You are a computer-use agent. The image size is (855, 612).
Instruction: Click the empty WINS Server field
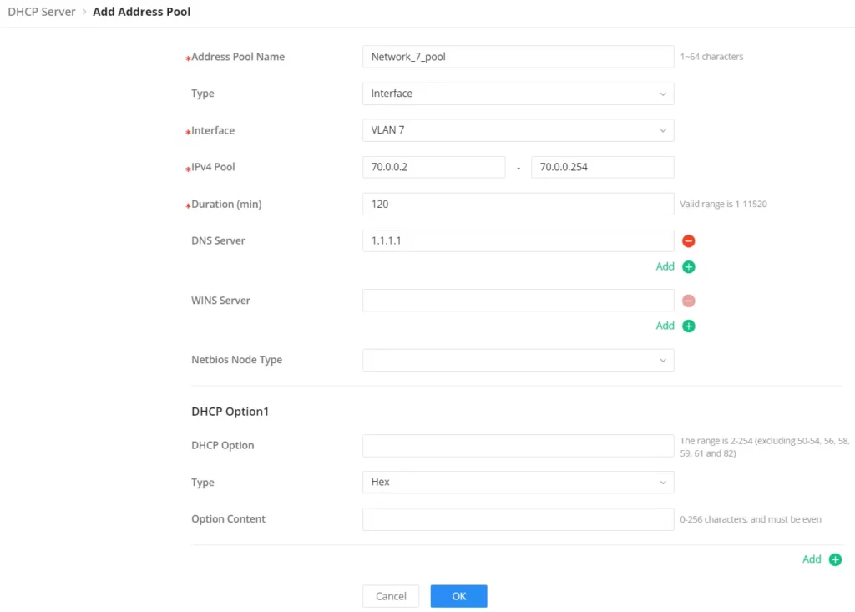(518, 301)
